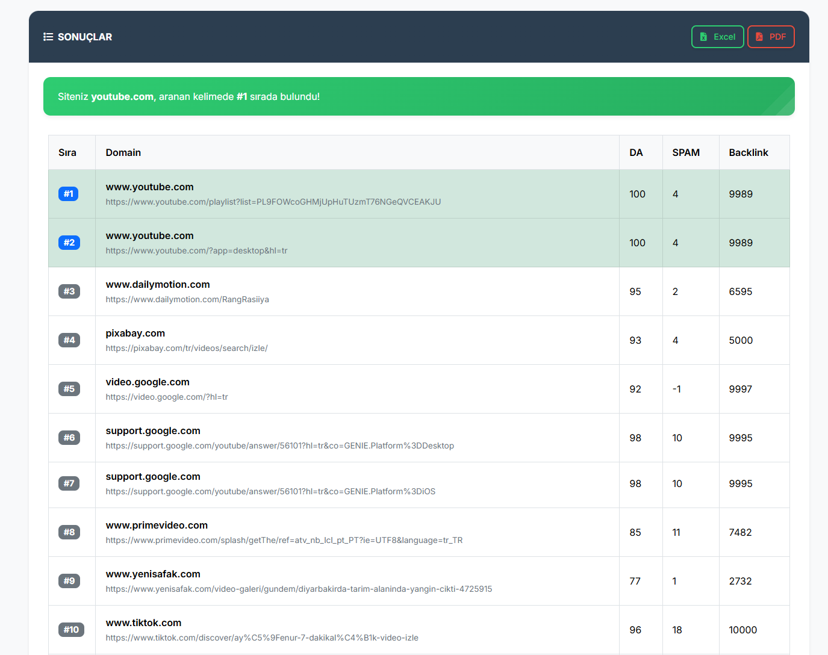Click the DA value 93 for pixabay
Screen dimensions: 828x655
(635, 340)
